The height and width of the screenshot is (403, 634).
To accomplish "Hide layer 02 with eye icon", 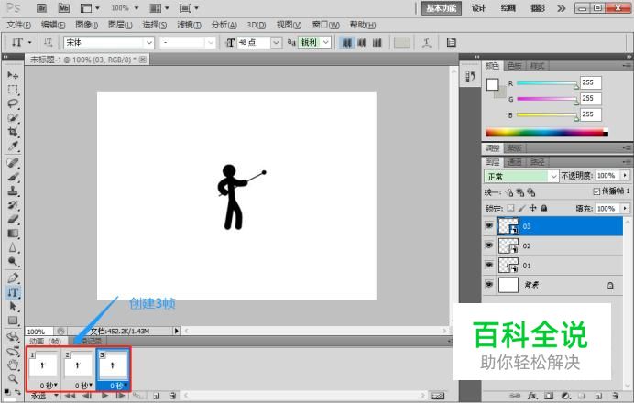I will pyautogui.click(x=489, y=245).
